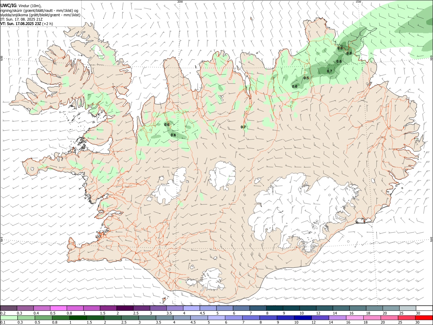Pick lower scale palest green swatch between 0.1 and 0.3
433x325 pixels.
pos(8,318)
